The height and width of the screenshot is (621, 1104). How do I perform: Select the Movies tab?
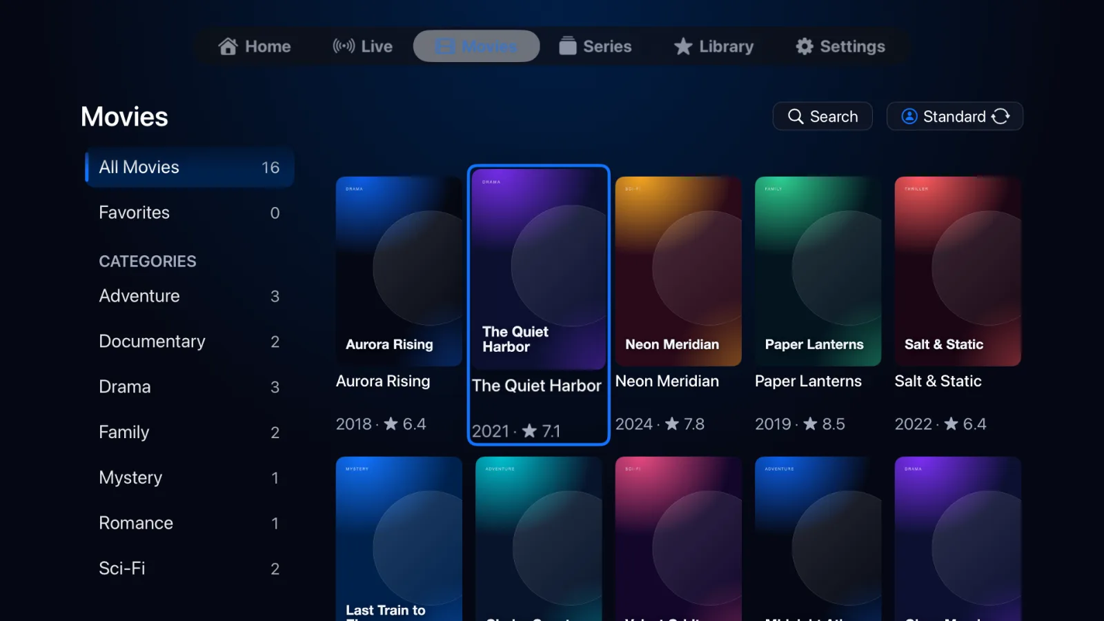[476, 46]
